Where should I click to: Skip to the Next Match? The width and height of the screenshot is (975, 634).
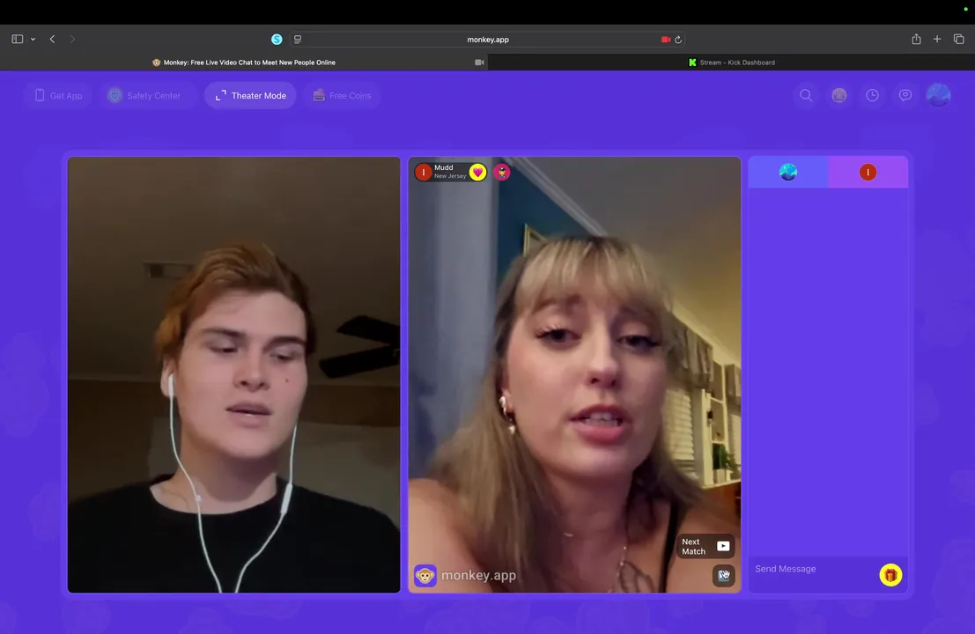[705, 546]
